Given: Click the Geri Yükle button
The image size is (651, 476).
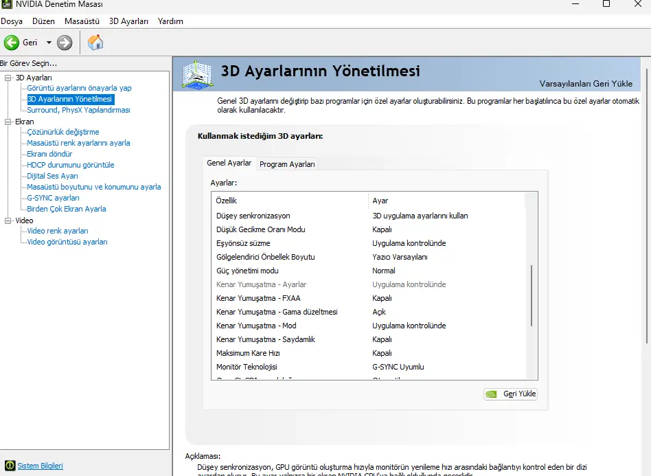Looking at the screenshot, I should [x=511, y=394].
